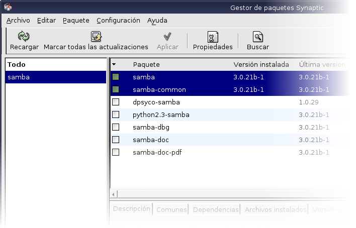This screenshot has height=228, width=356.
Task: Click the Synaptic app icon in title bar
Action: (8, 7)
